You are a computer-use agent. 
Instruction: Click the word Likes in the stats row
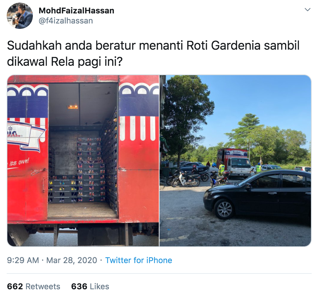coord(100,286)
